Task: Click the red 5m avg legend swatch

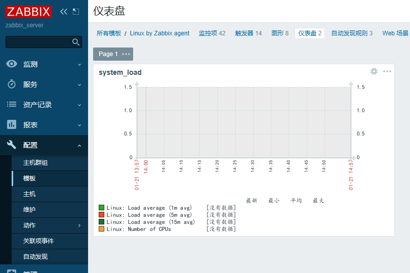Action: tap(101, 215)
